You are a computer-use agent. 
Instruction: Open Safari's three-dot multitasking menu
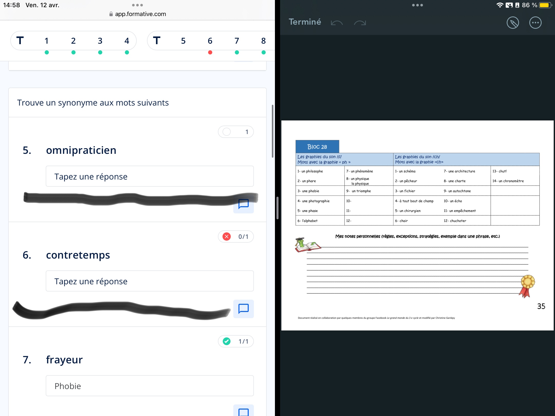(137, 5)
